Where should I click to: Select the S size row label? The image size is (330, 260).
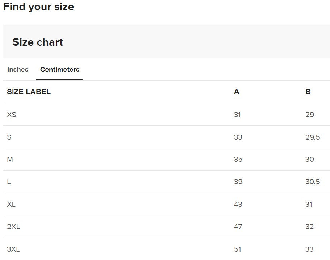9,137
